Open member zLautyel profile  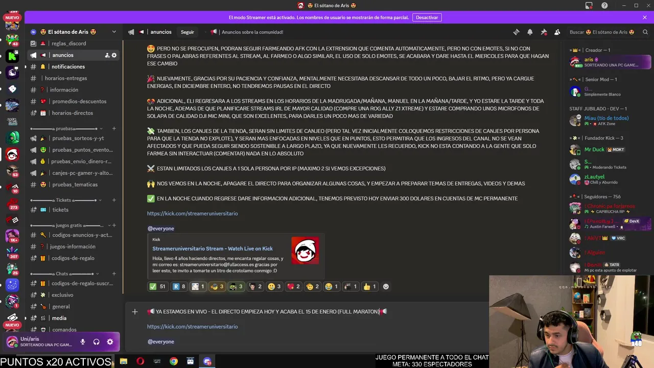pyautogui.click(x=610, y=179)
